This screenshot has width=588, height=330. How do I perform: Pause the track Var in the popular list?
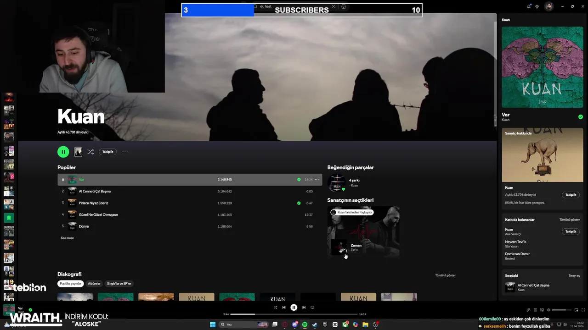click(63, 180)
